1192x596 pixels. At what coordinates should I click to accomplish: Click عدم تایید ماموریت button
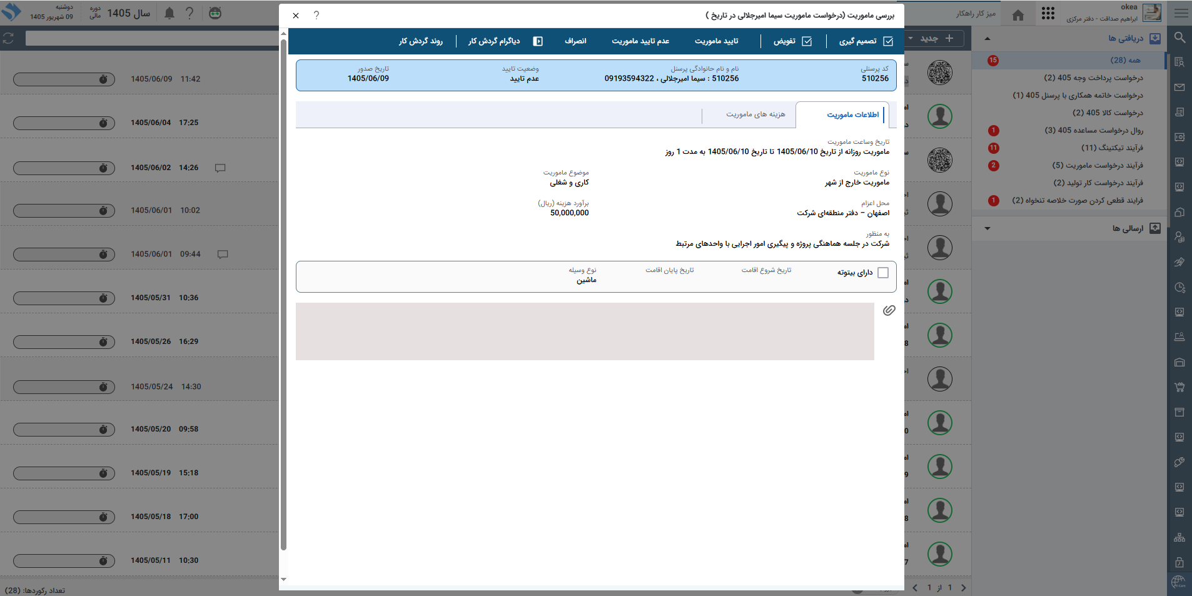click(640, 41)
